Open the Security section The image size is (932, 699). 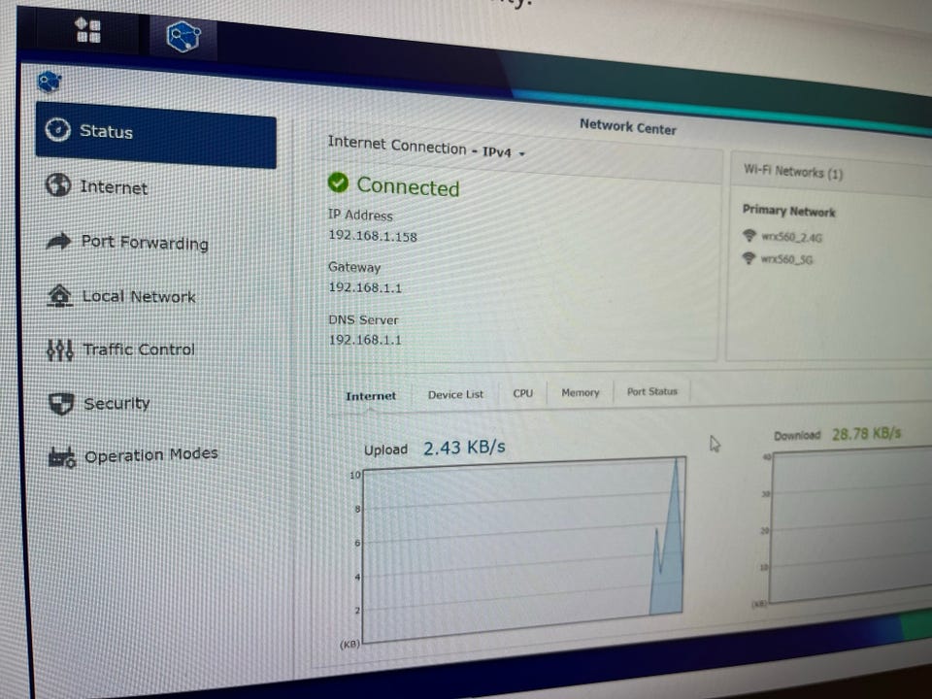pos(116,404)
